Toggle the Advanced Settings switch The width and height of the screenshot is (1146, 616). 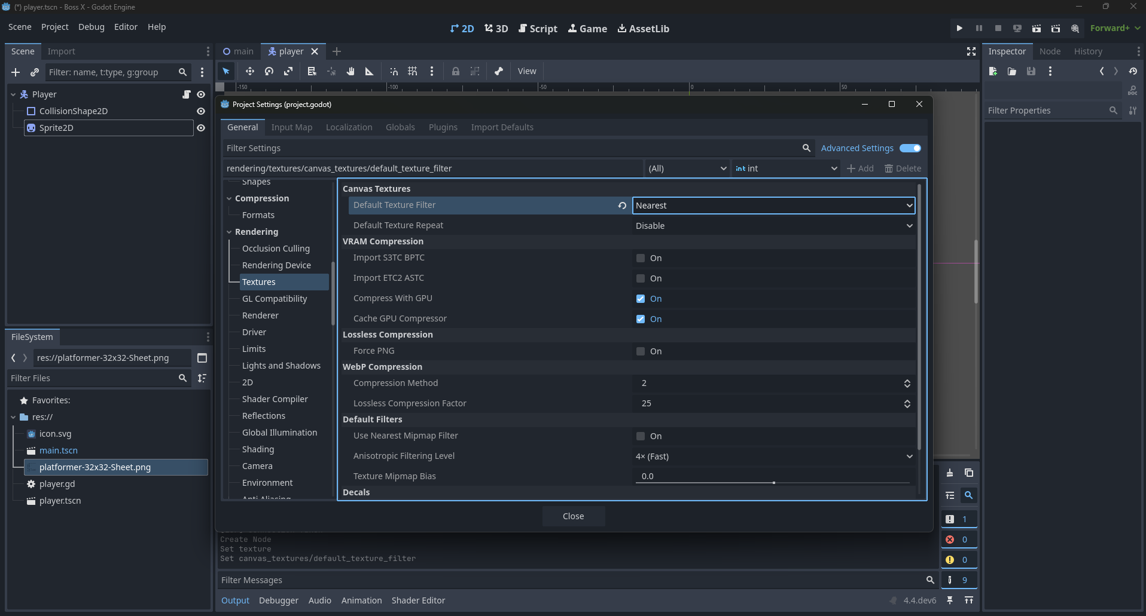[x=910, y=148]
